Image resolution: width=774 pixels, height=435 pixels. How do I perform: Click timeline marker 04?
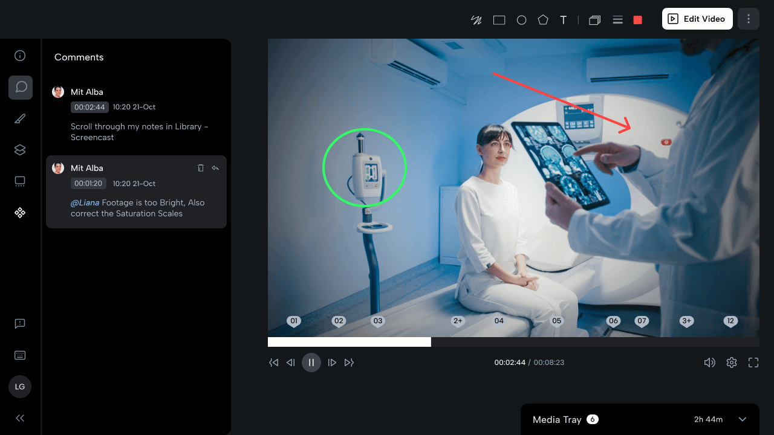coord(499,321)
